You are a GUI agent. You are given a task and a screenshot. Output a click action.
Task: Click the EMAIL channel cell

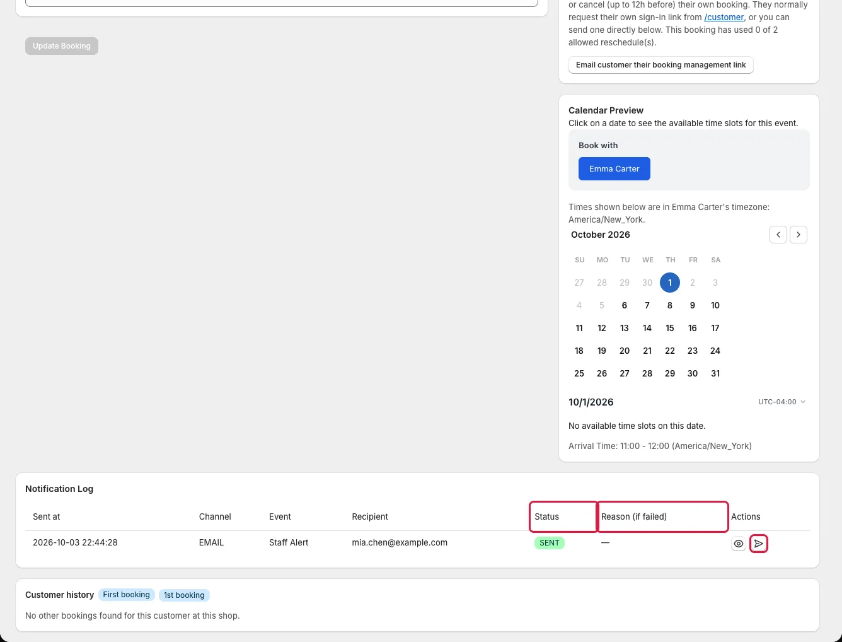(211, 542)
